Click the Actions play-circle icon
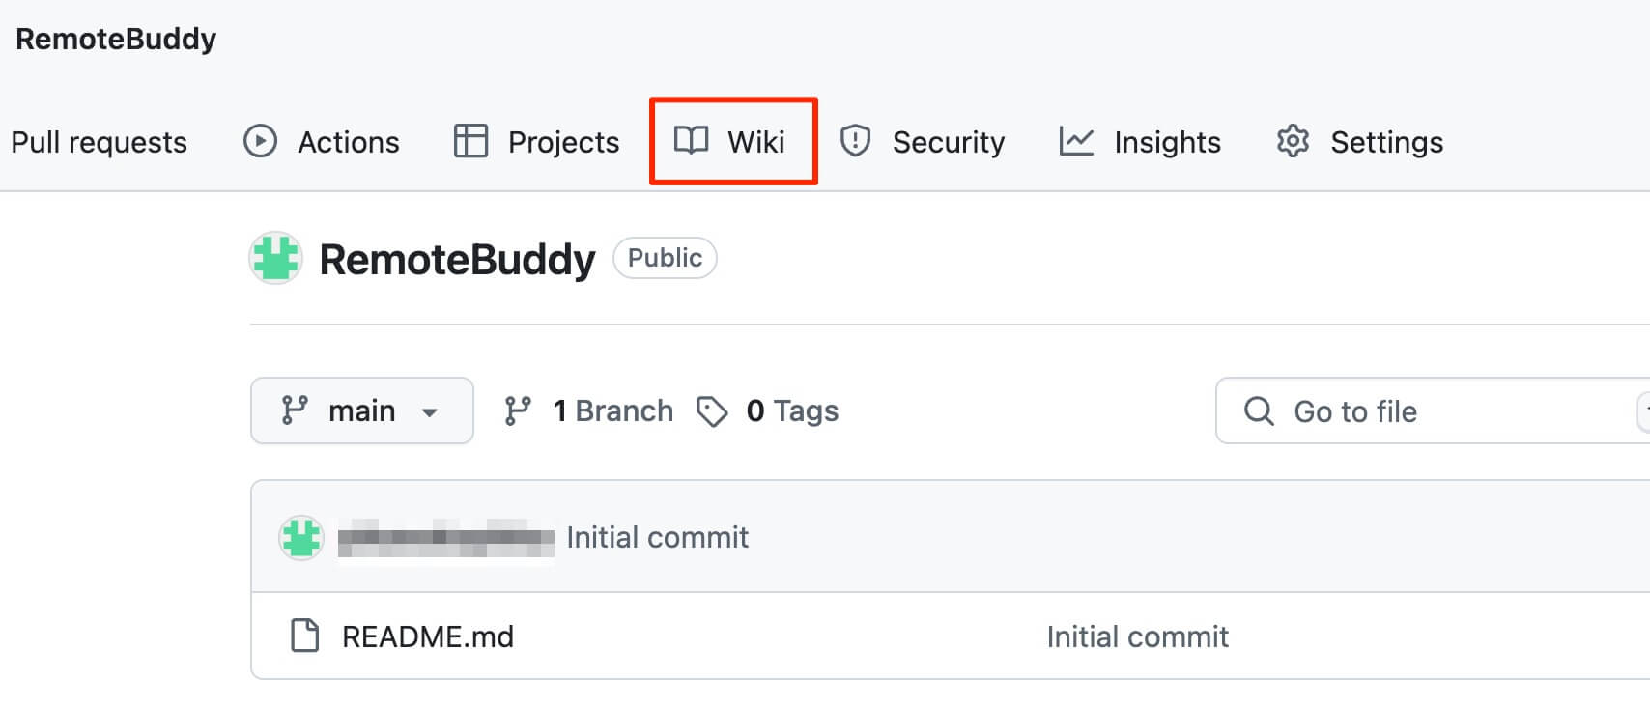Image resolution: width=1650 pixels, height=707 pixels. (x=260, y=141)
